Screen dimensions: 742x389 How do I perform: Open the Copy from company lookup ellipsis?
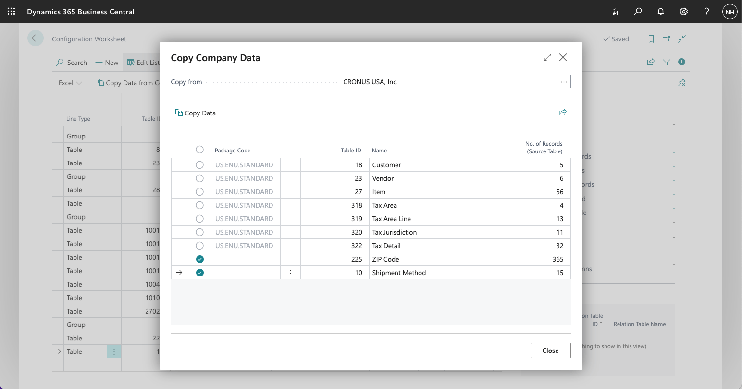point(564,82)
